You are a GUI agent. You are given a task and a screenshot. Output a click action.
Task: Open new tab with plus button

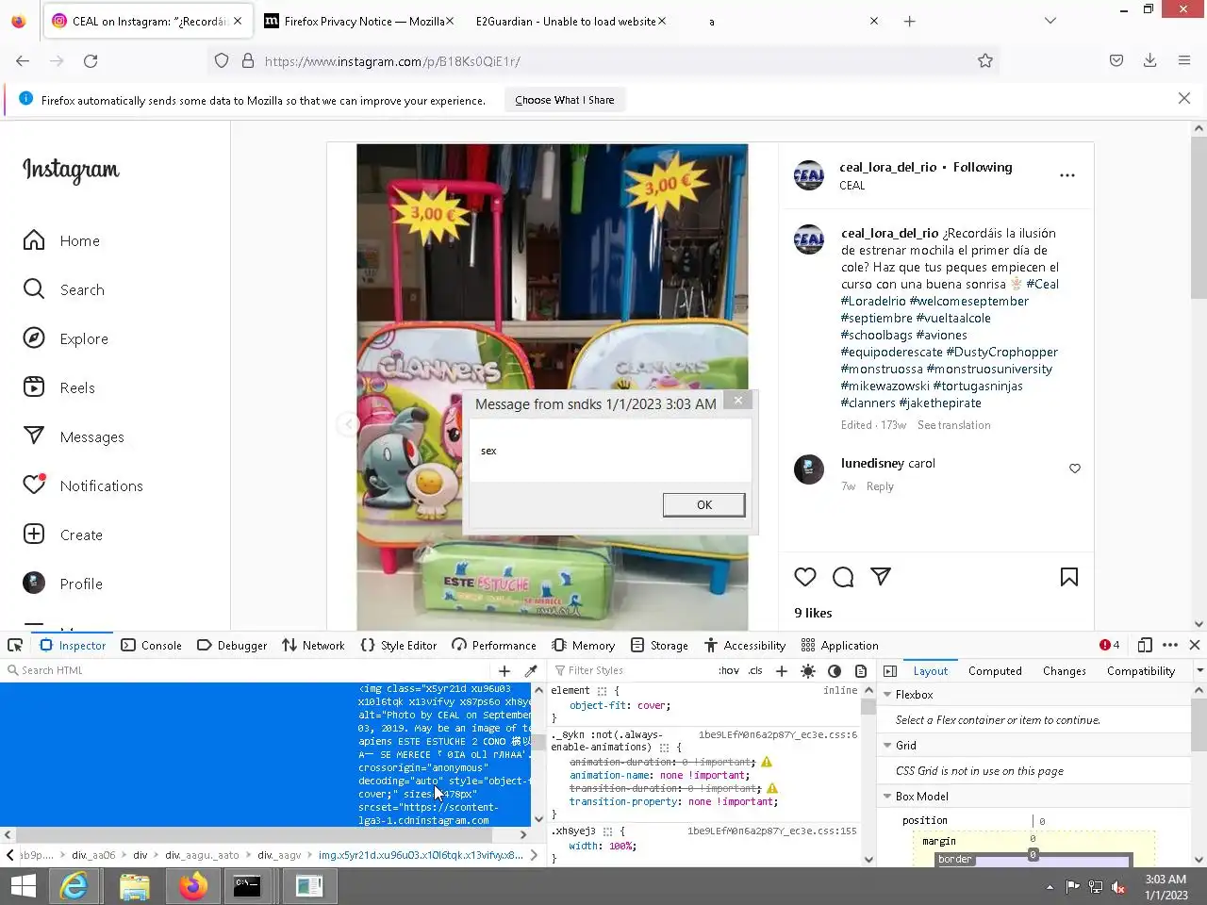pyautogui.click(x=909, y=21)
